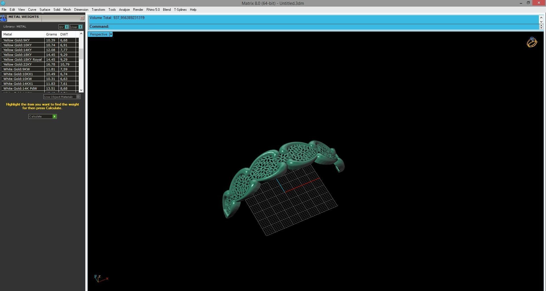Open the Help menu
The width and height of the screenshot is (546, 291).
coord(193,10)
